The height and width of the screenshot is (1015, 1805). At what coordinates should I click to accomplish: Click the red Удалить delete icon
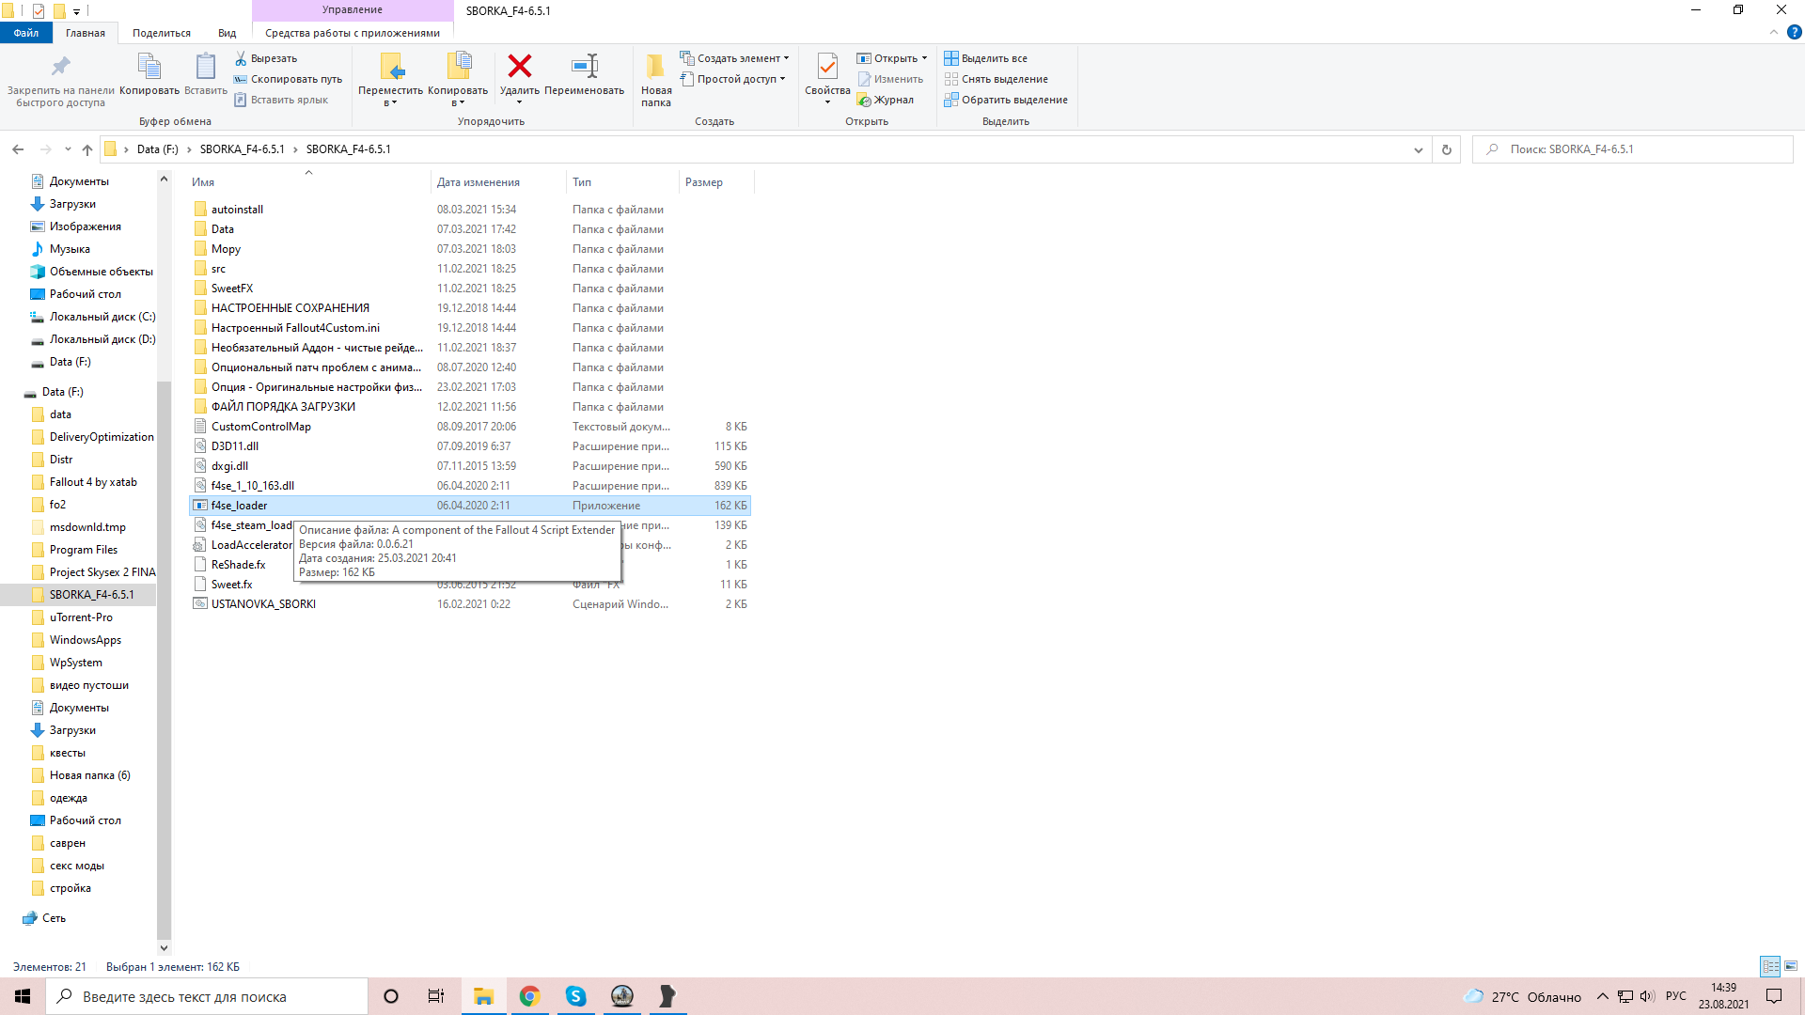click(x=519, y=67)
